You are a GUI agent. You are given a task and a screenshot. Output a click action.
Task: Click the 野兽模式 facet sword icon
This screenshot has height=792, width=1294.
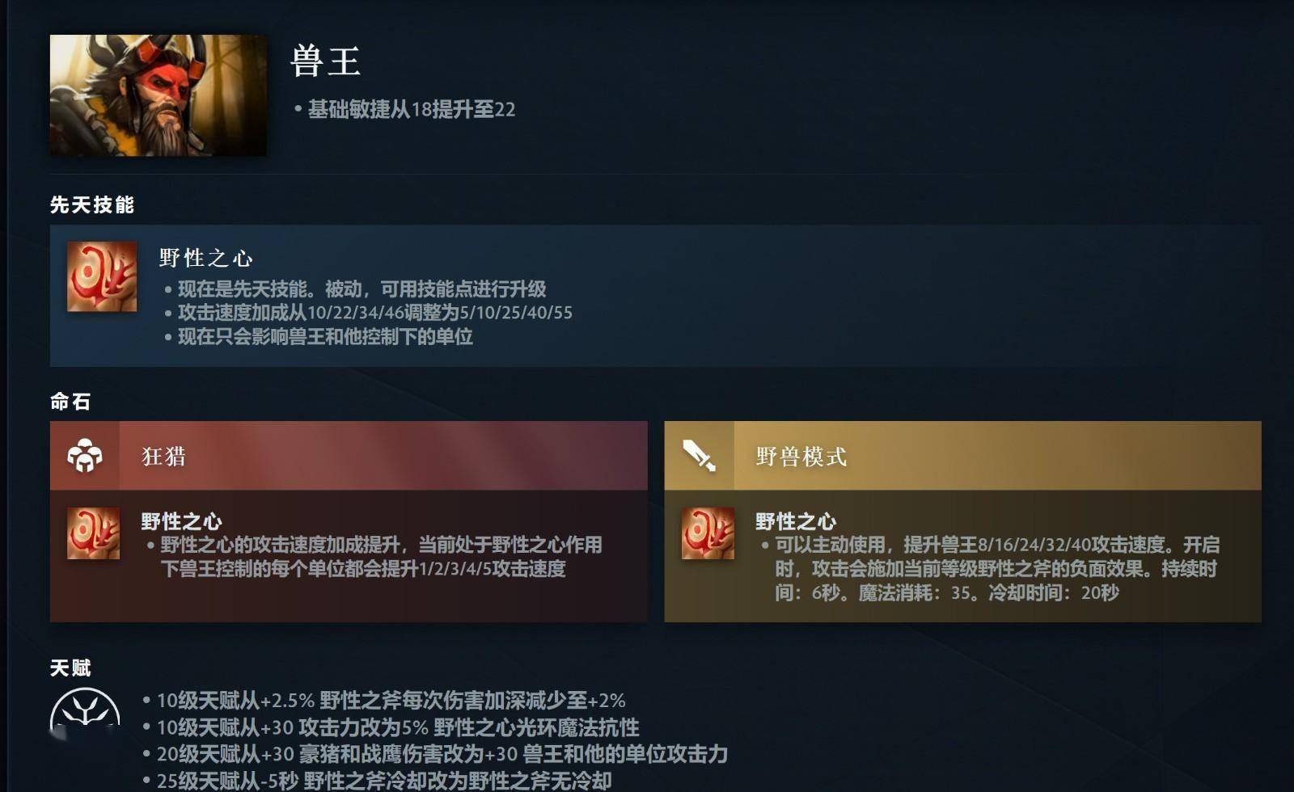(x=700, y=456)
